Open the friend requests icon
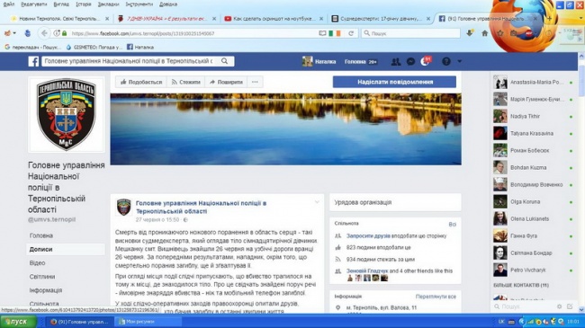The image size is (585, 328). tap(395, 61)
